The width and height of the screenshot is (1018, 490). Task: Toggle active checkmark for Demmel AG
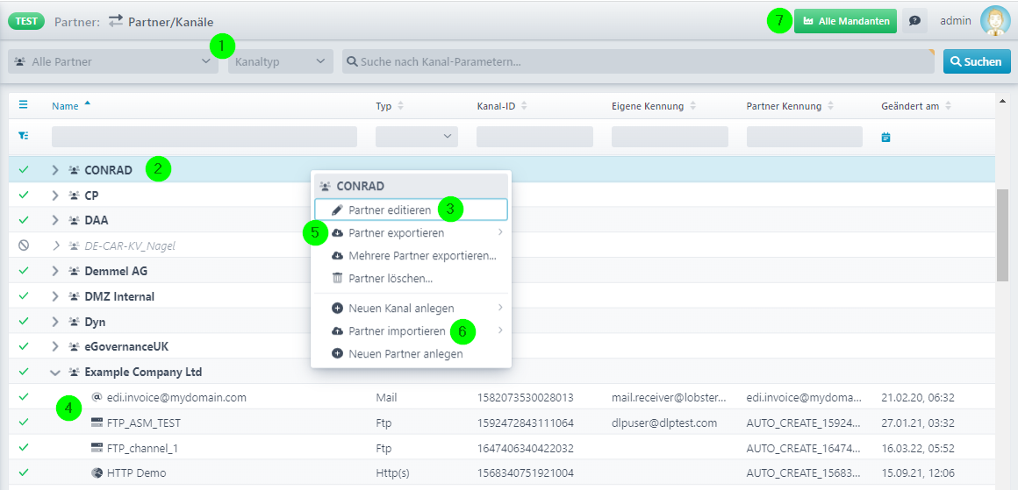coord(24,271)
